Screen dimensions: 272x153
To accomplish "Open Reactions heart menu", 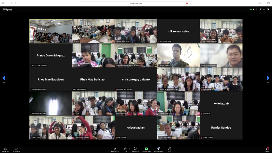I will 135,149.
